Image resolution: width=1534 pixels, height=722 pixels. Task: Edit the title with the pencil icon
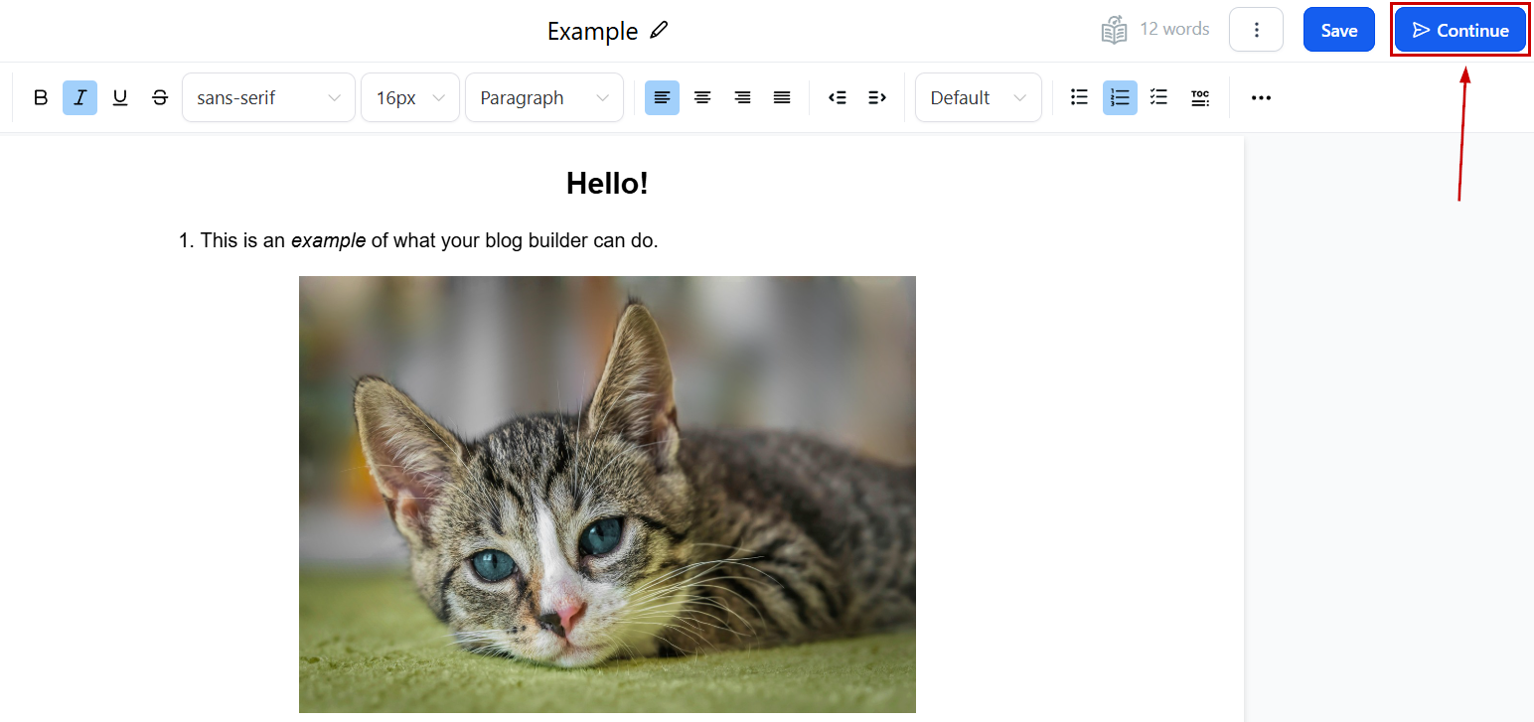(659, 30)
